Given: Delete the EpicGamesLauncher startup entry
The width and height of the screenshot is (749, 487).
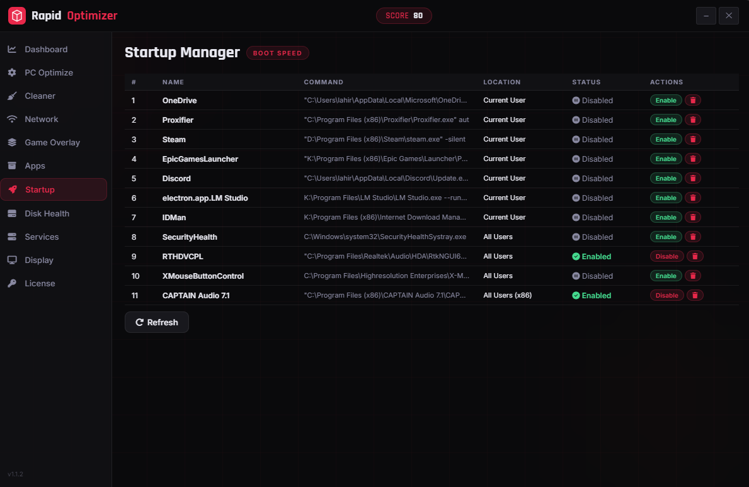Looking at the screenshot, I should tap(693, 159).
